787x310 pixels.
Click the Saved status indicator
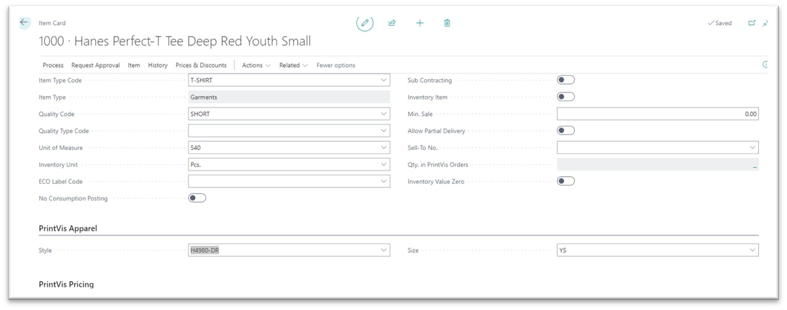720,23
